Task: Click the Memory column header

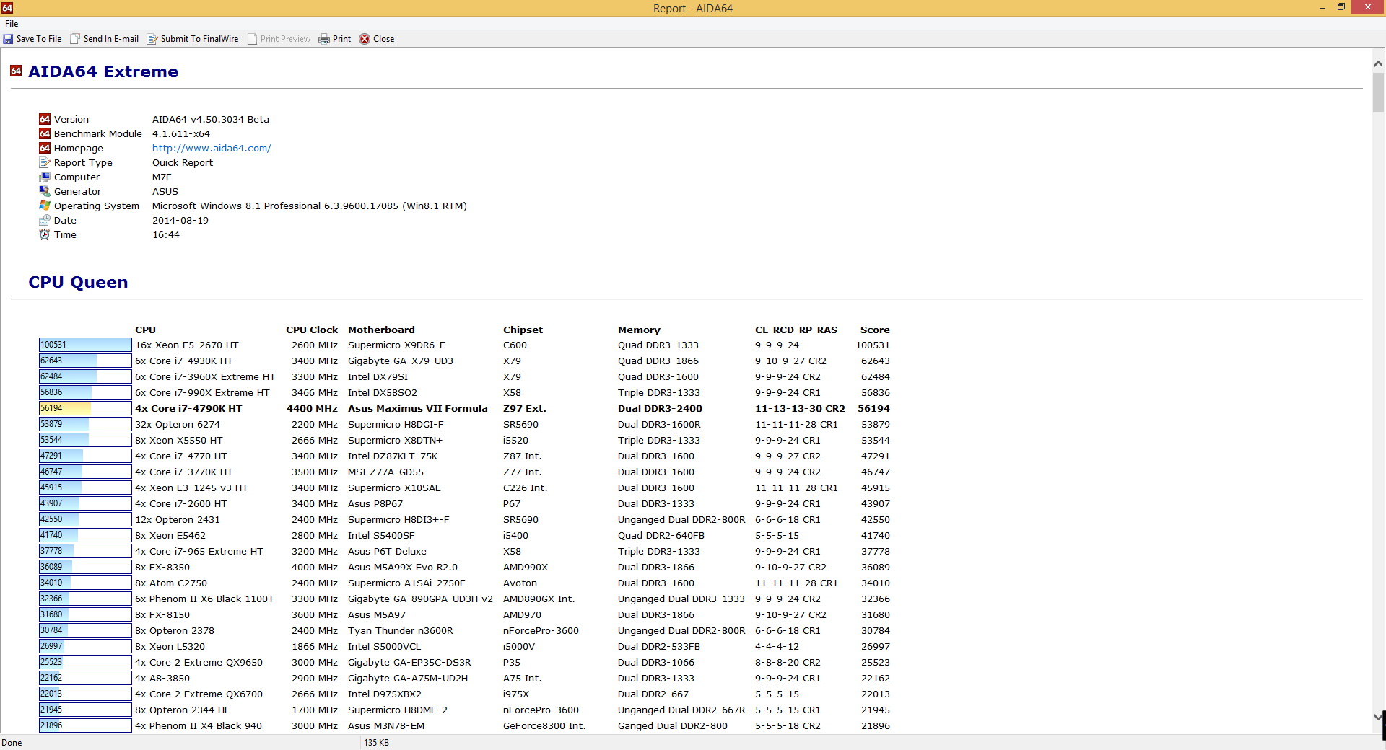Action: 639,330
